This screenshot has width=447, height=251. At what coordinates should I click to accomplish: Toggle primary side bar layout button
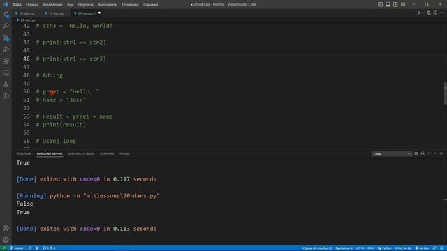click(380, 4)
